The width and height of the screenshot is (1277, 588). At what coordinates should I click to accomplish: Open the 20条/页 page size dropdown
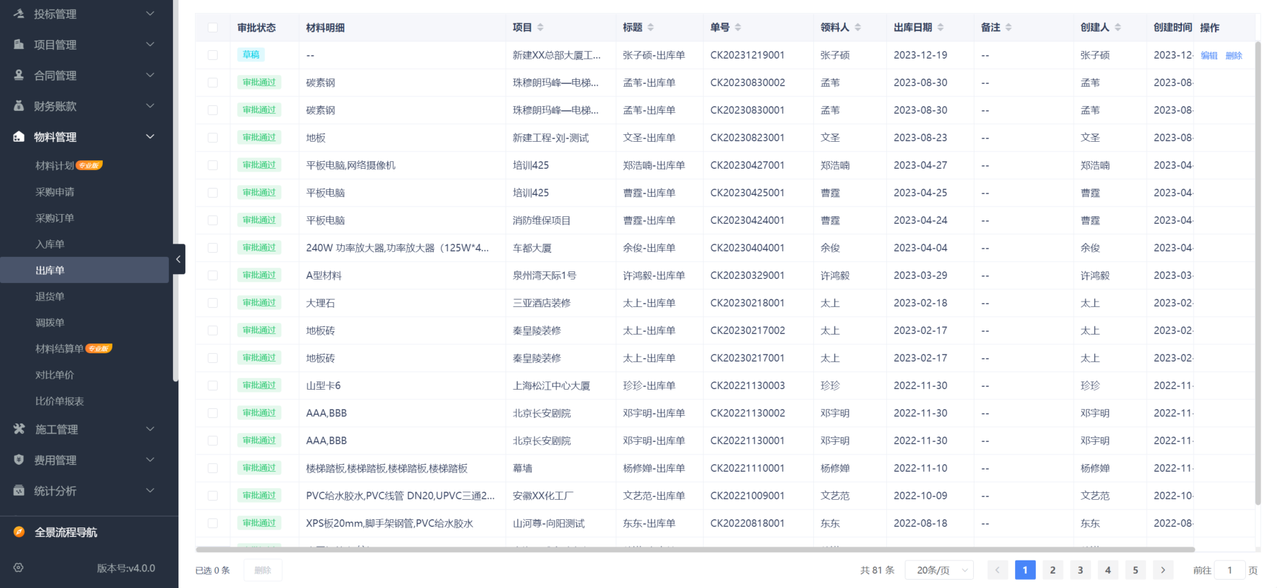(939, 570)
